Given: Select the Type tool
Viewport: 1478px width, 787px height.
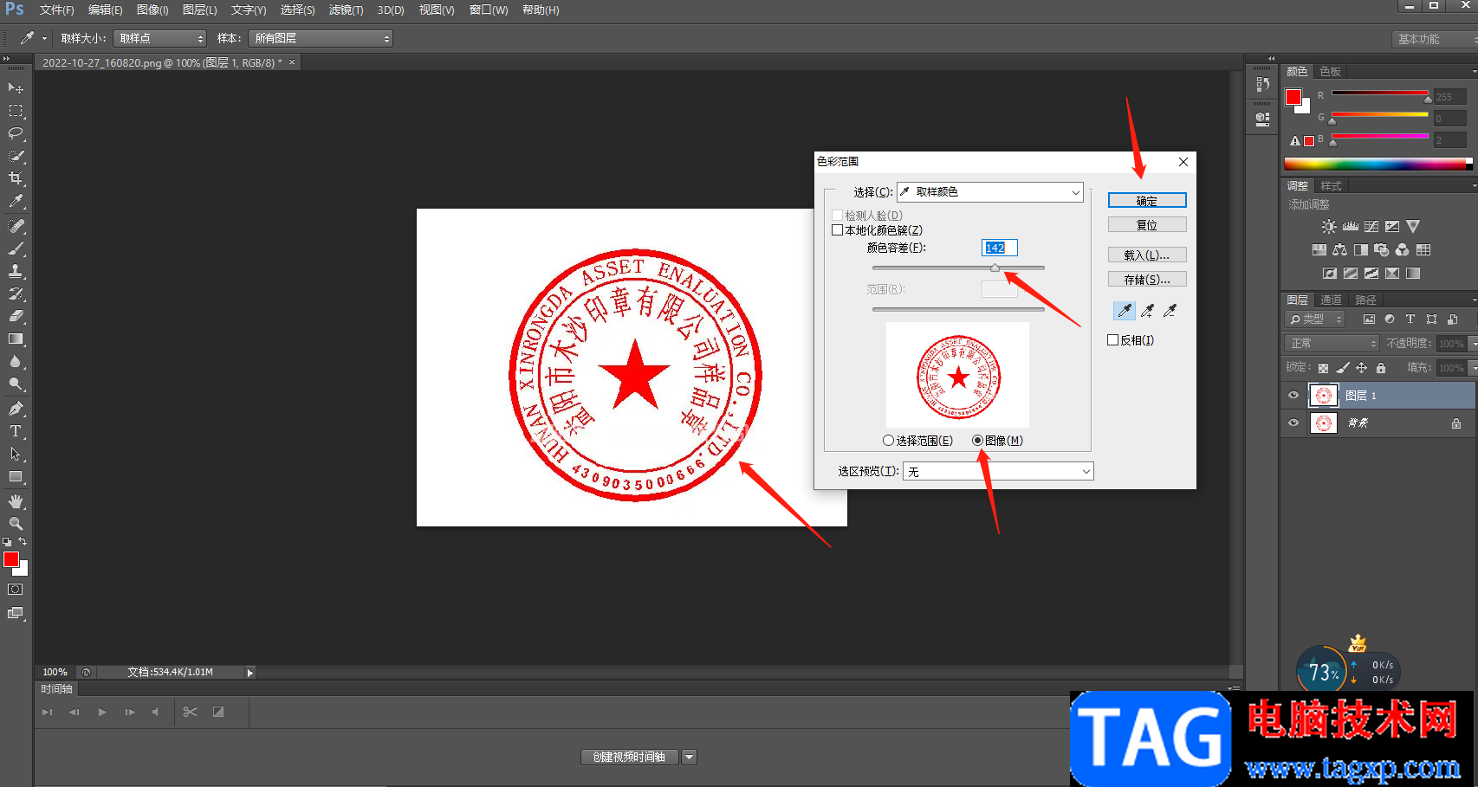Looking at the screenshot, I should pos(16,431).
